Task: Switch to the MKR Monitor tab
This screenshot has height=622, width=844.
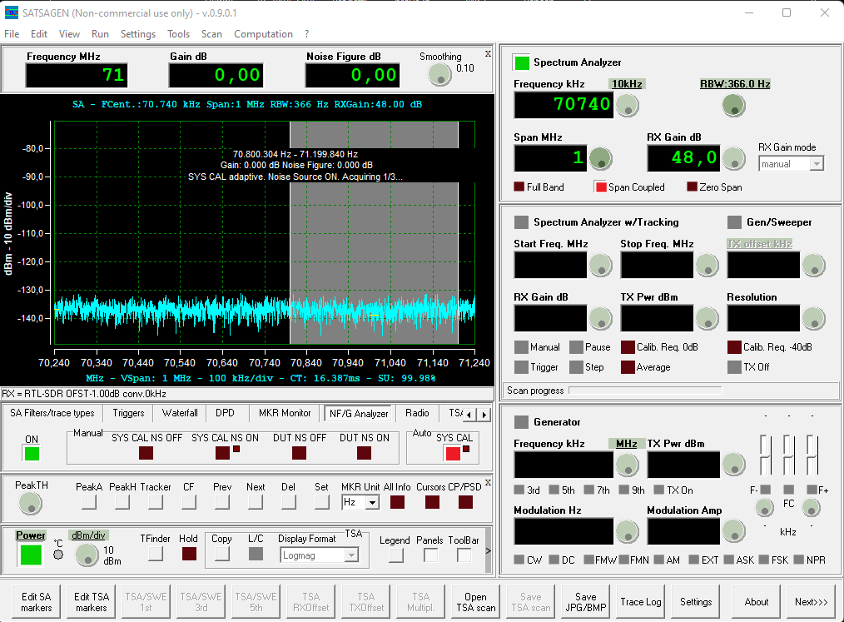Action: [285, 413]
